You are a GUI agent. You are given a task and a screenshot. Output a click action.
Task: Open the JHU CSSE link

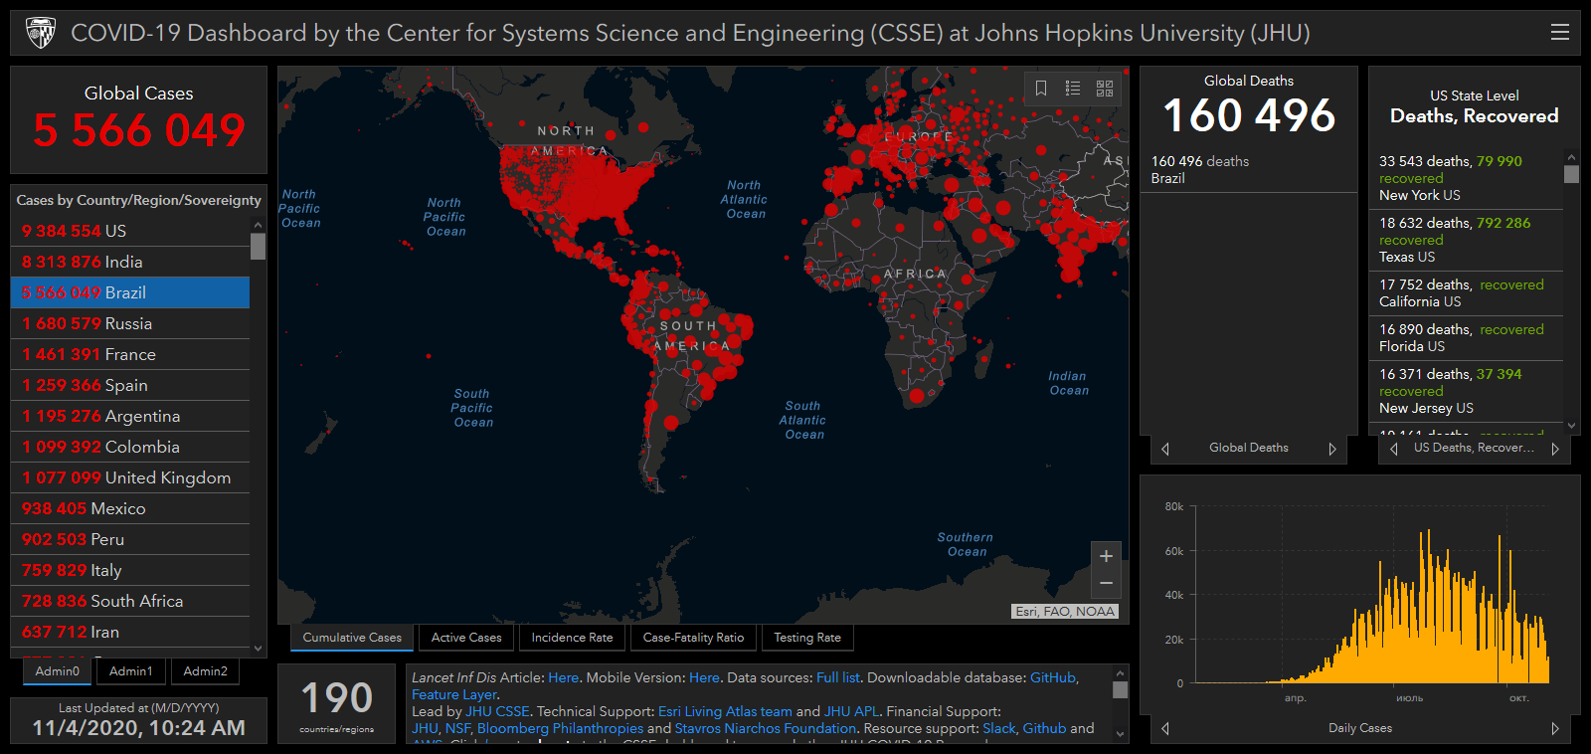click(x=497, y=711)
